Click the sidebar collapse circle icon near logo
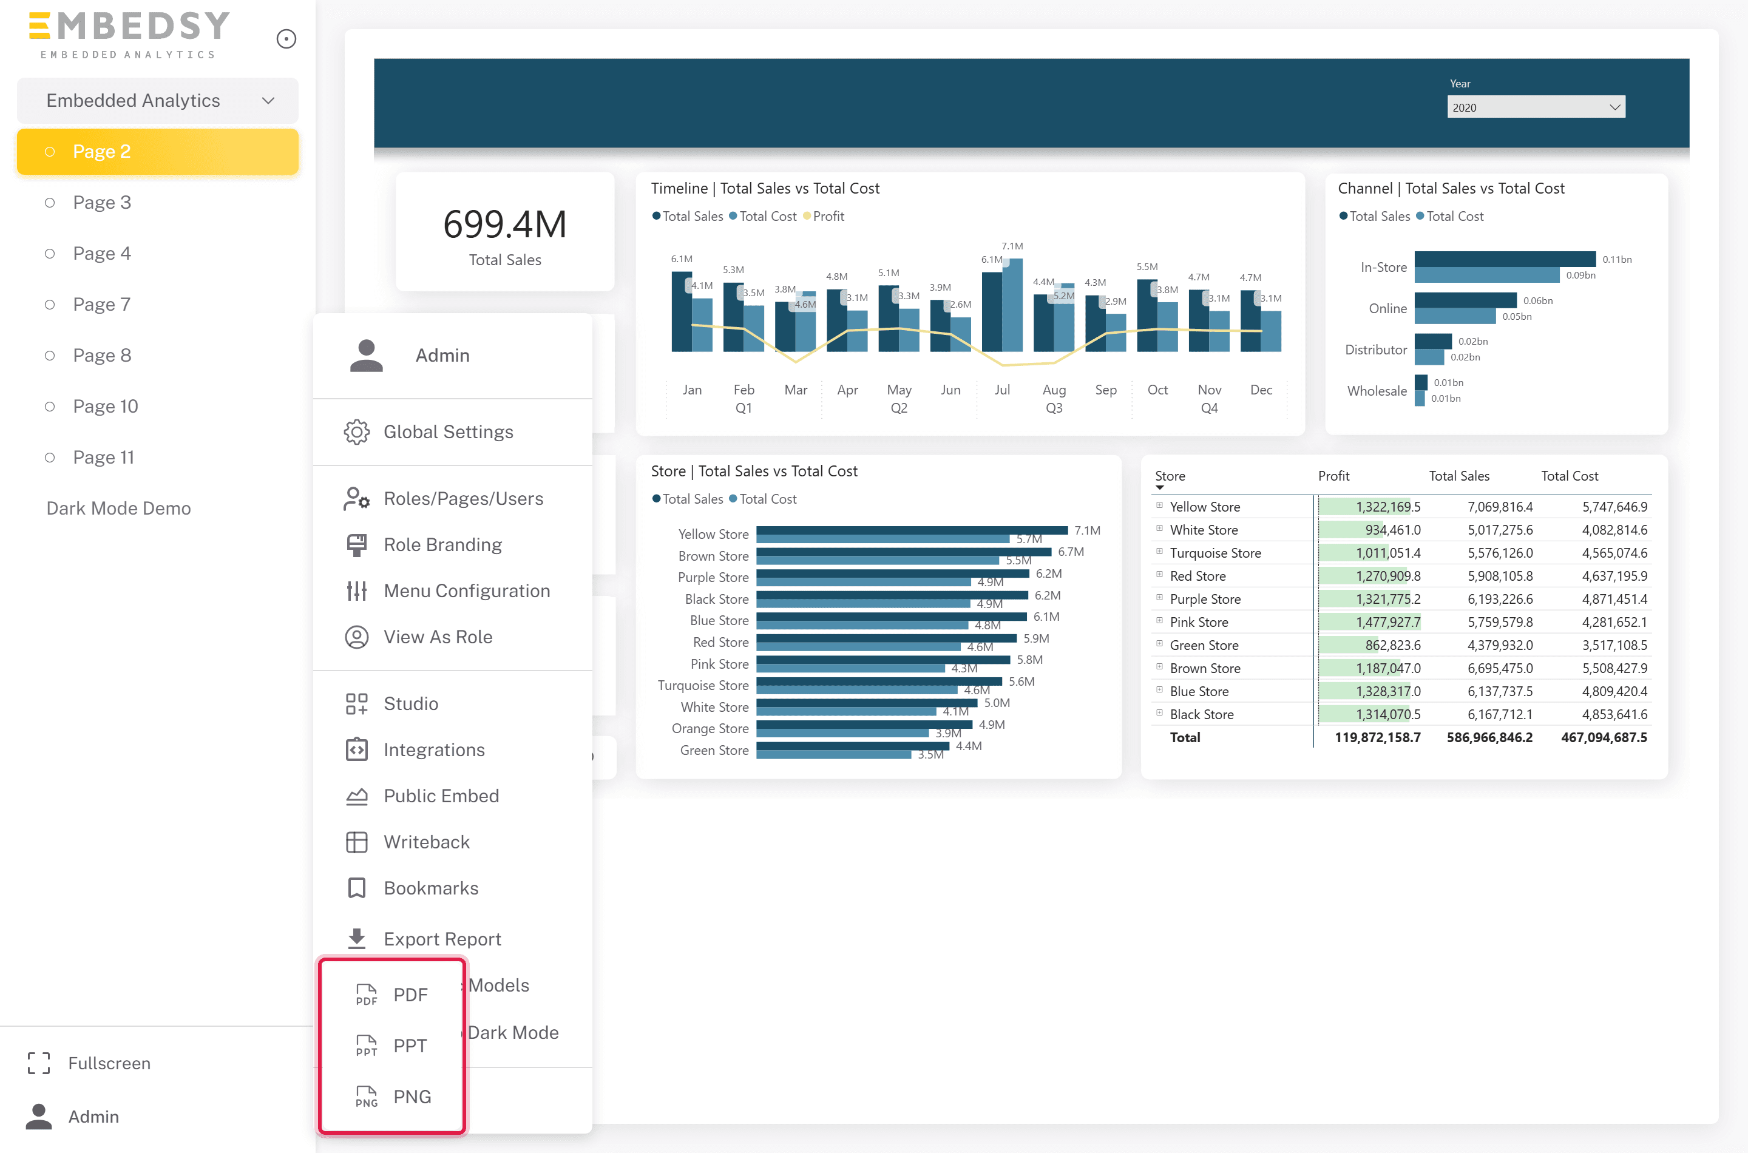 tap(286, 39)
